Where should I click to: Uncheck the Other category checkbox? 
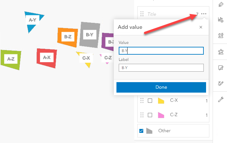click(141, 131)
